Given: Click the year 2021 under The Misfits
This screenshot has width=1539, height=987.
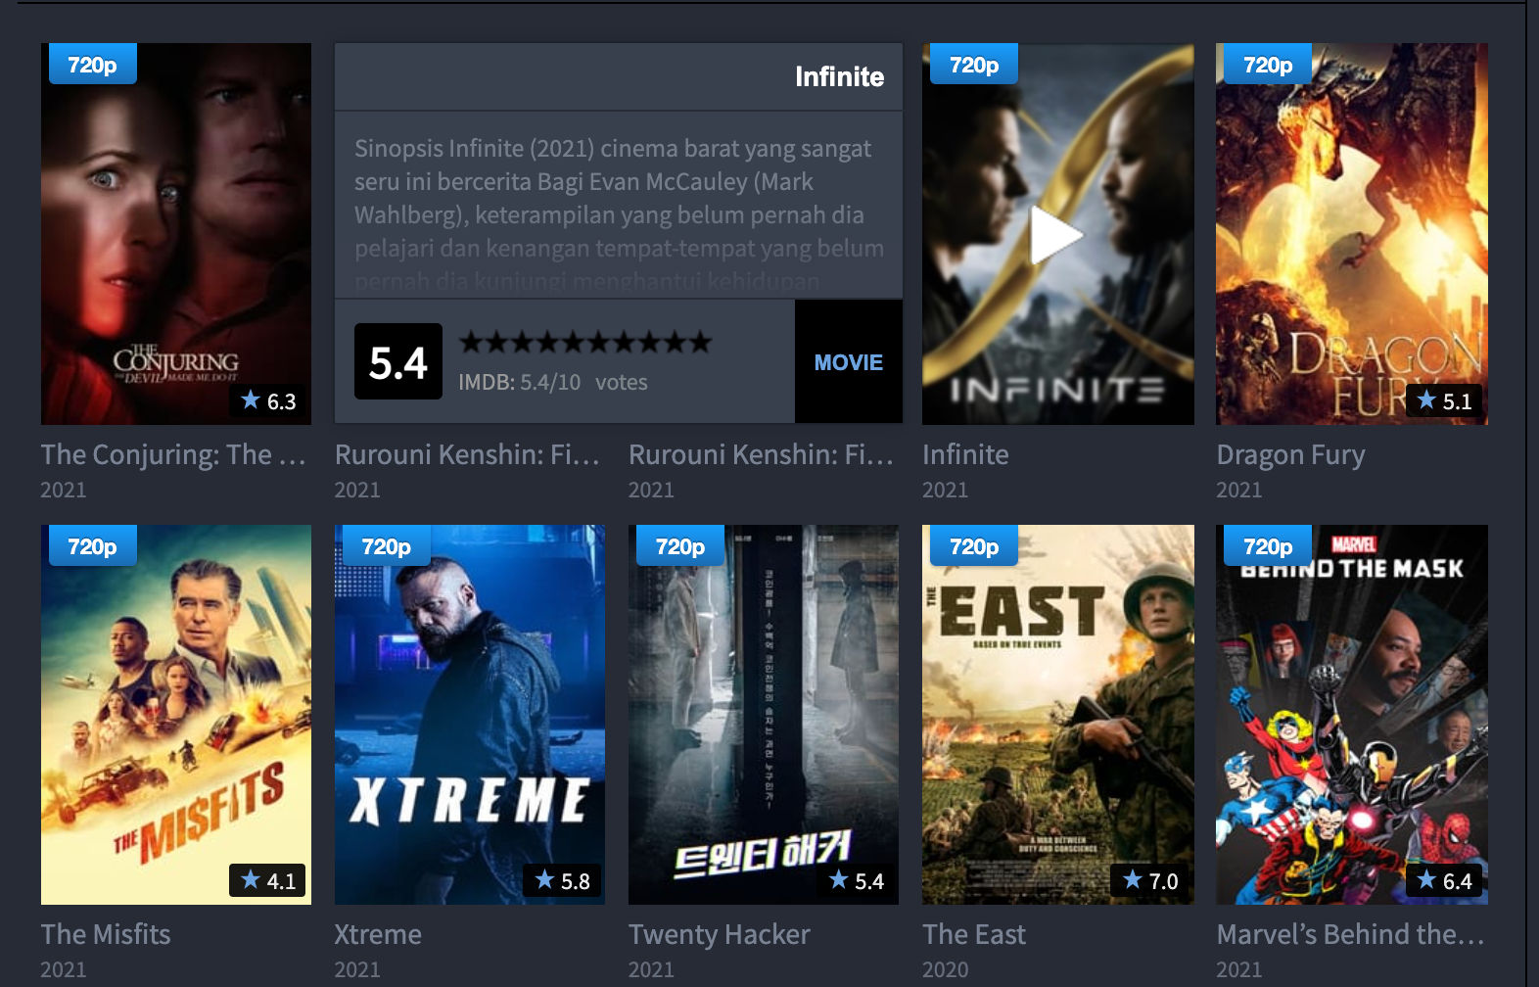Looking at the screenshot, I should pos(64,969).
